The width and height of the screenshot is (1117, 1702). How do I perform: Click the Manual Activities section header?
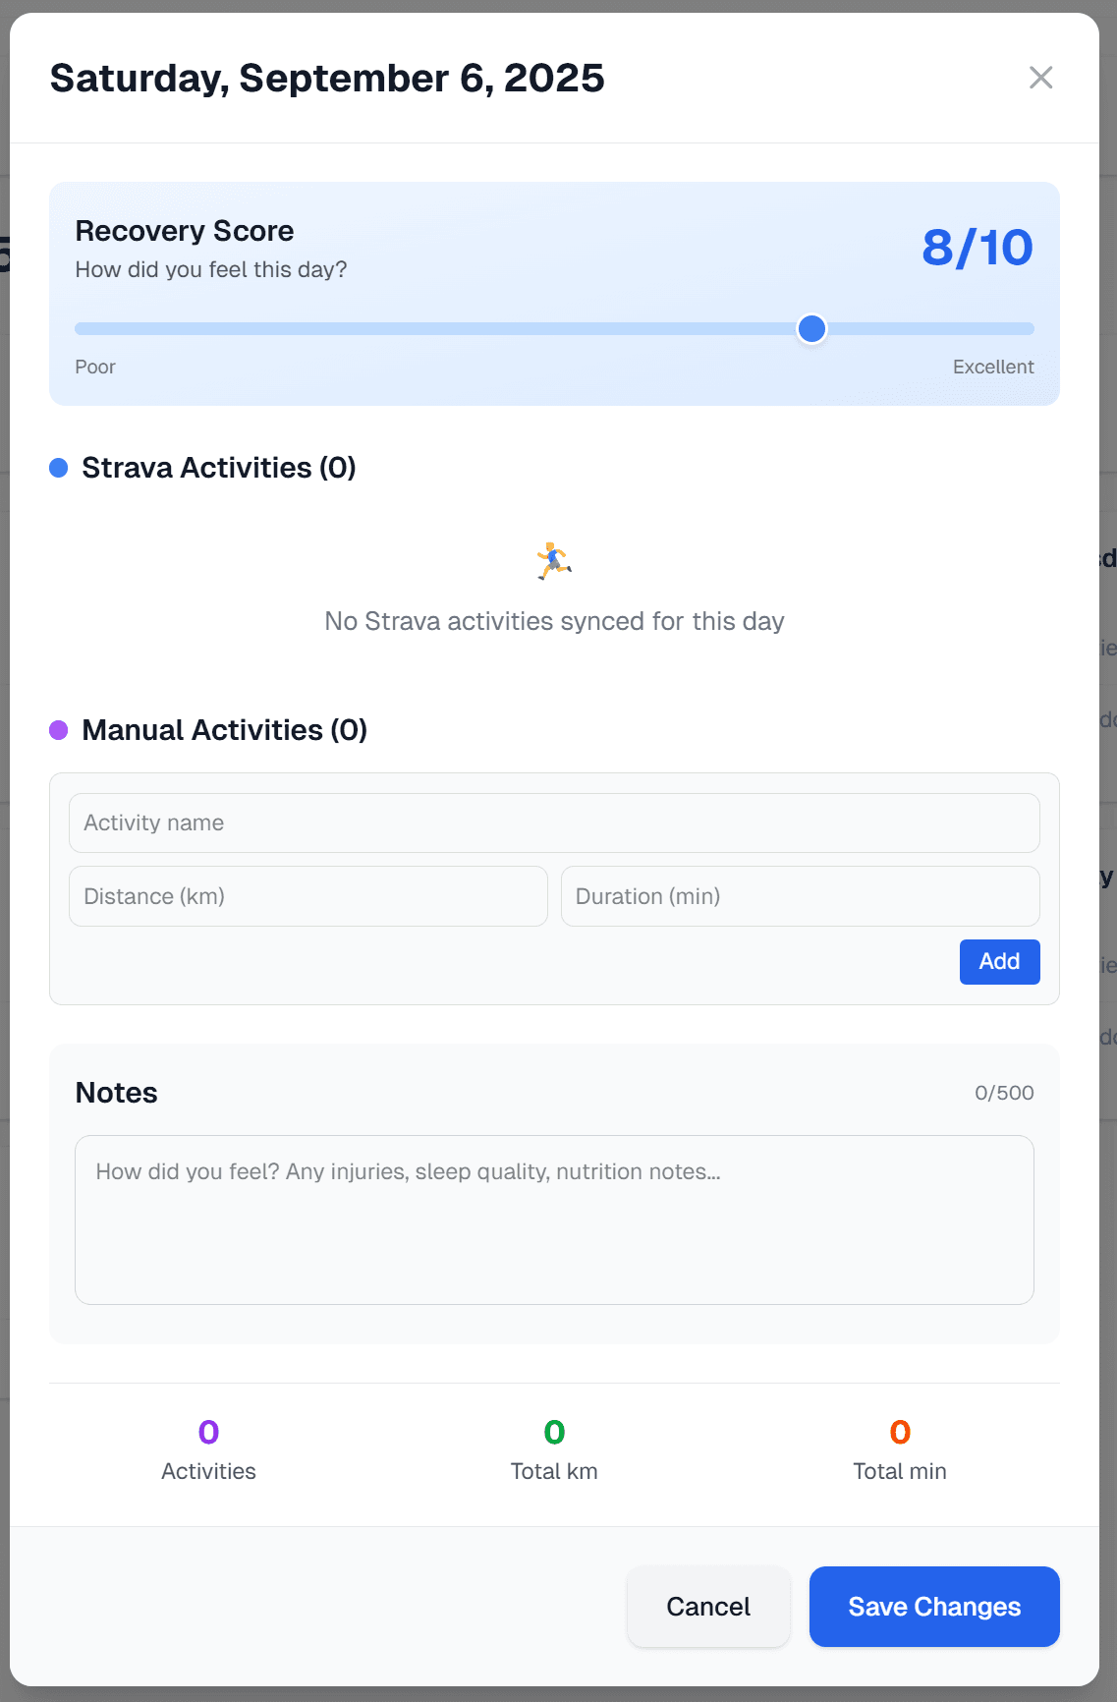(224, 729)
